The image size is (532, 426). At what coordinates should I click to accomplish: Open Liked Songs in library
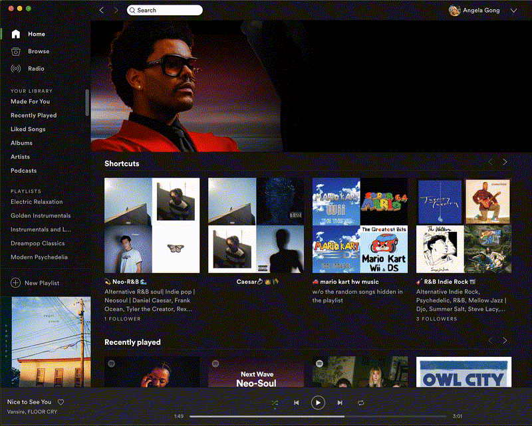pyautogui.click(x=28, y=129)
